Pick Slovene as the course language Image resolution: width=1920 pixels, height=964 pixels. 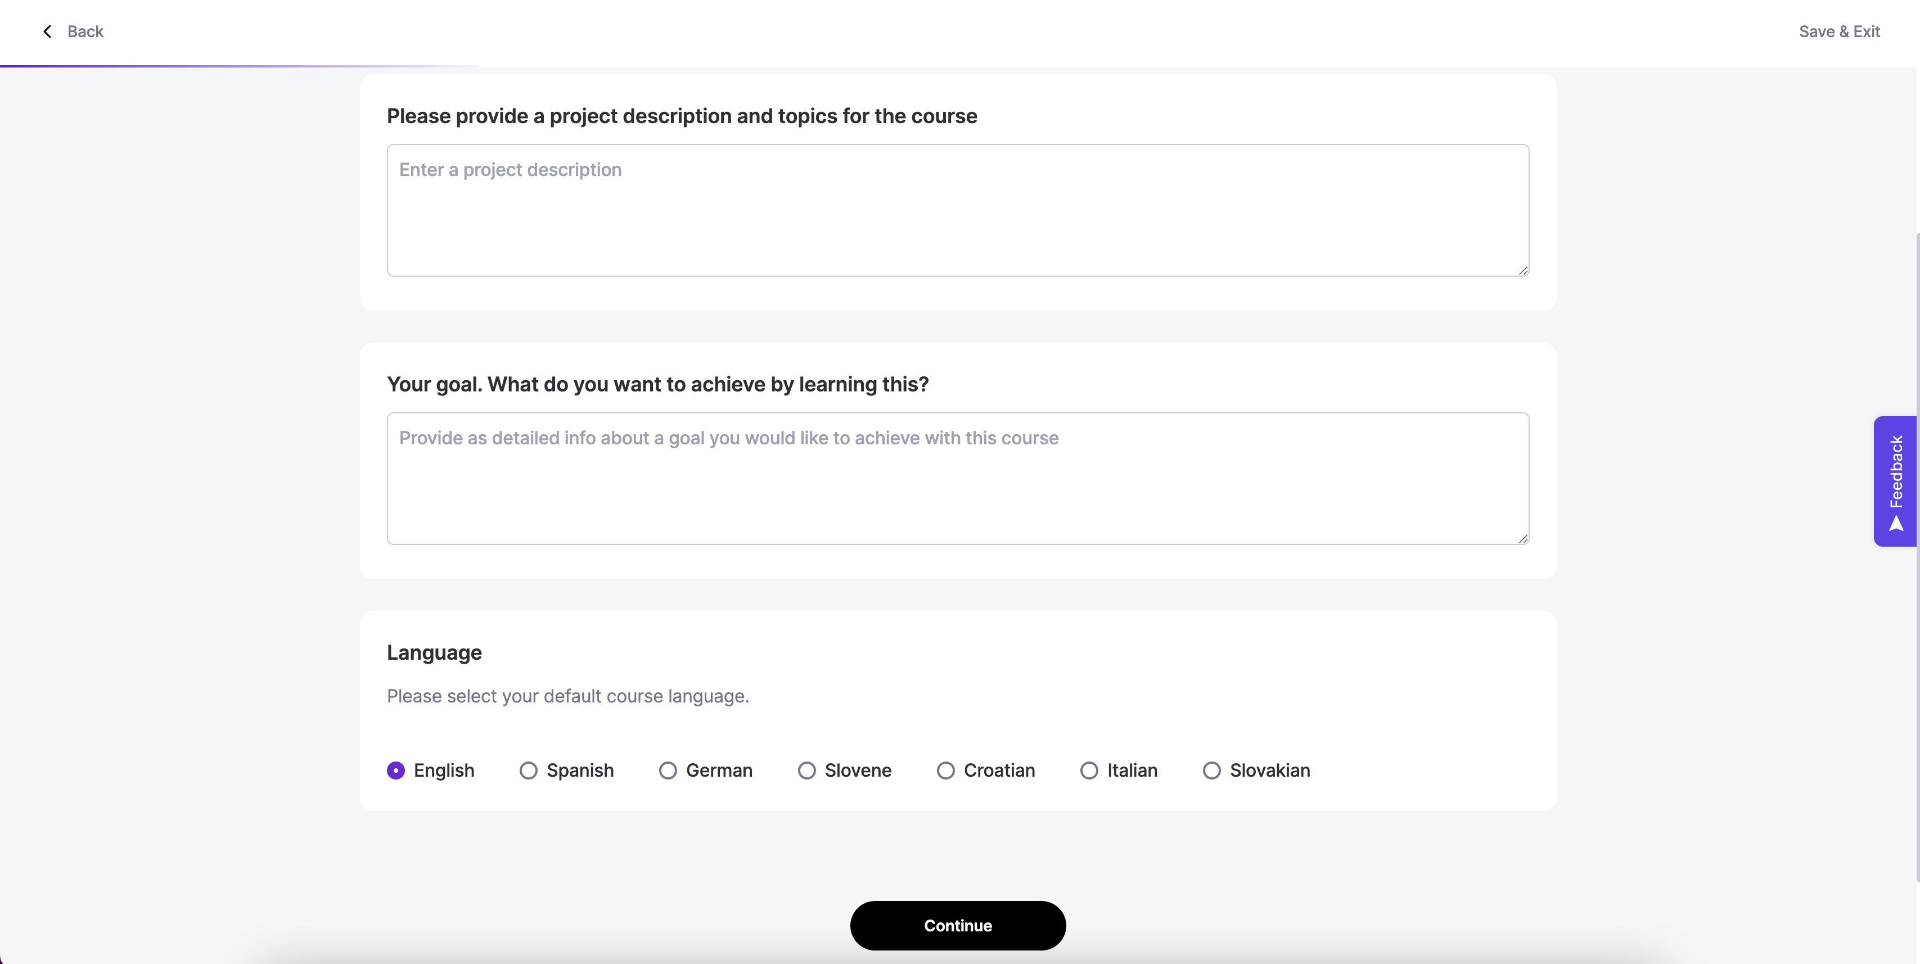coord(806,770)
